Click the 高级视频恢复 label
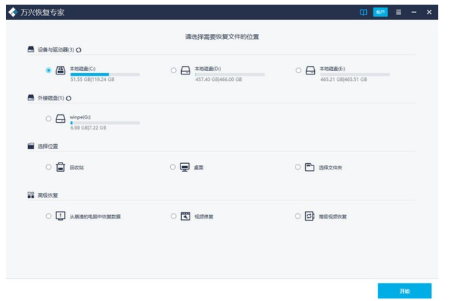 coord(333,217)
